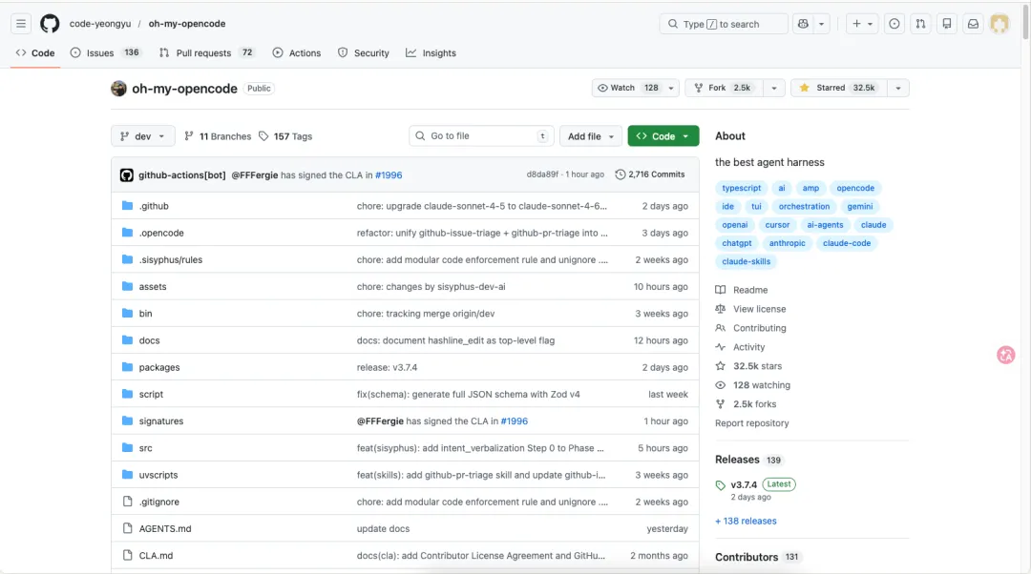Open the 2,716 Commits link
Image resolution: width=1031 pixels, height=574 pixels.
click(x=650, y=174)
